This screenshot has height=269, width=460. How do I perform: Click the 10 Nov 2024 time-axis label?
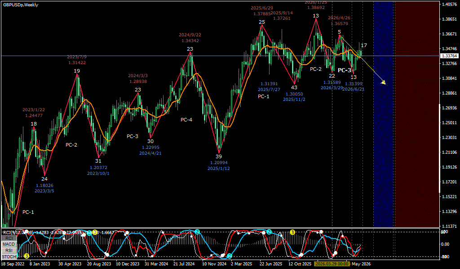pos(214,264)
